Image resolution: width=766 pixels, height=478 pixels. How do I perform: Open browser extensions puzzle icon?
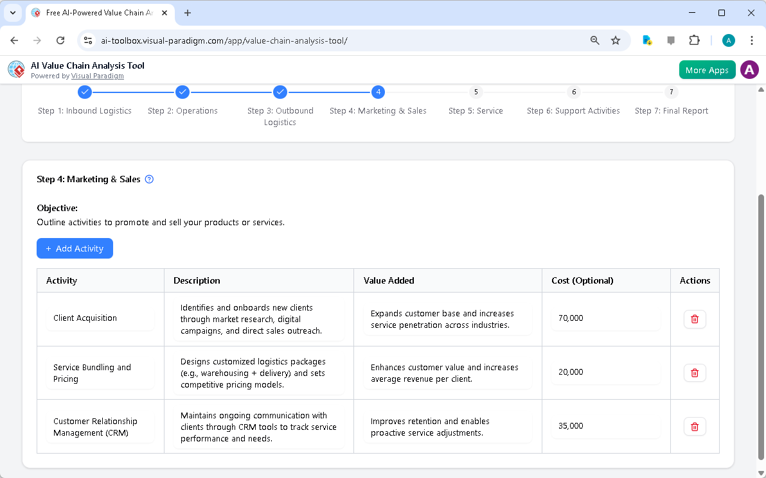coord(695,40)
